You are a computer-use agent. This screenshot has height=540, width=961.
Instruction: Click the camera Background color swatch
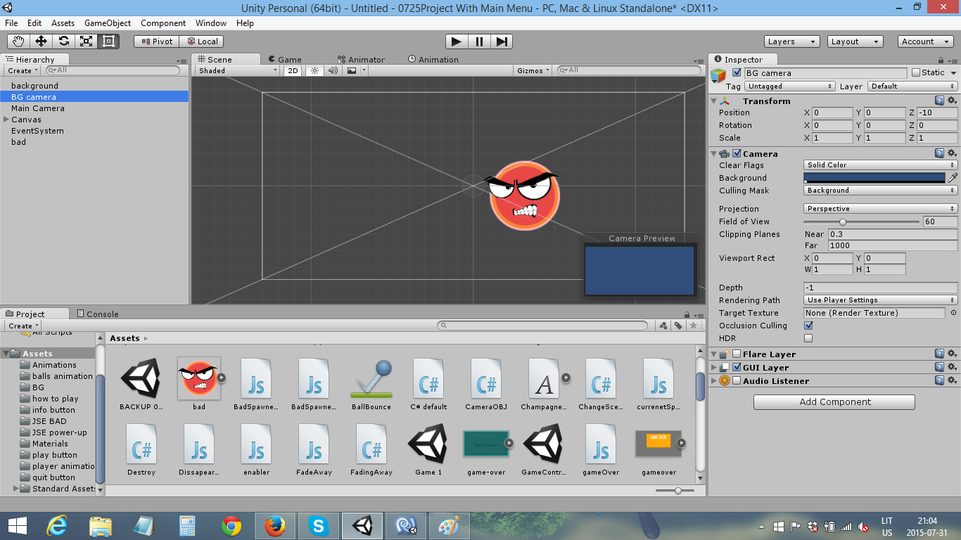pyautogui.click(x=876, y=177)
